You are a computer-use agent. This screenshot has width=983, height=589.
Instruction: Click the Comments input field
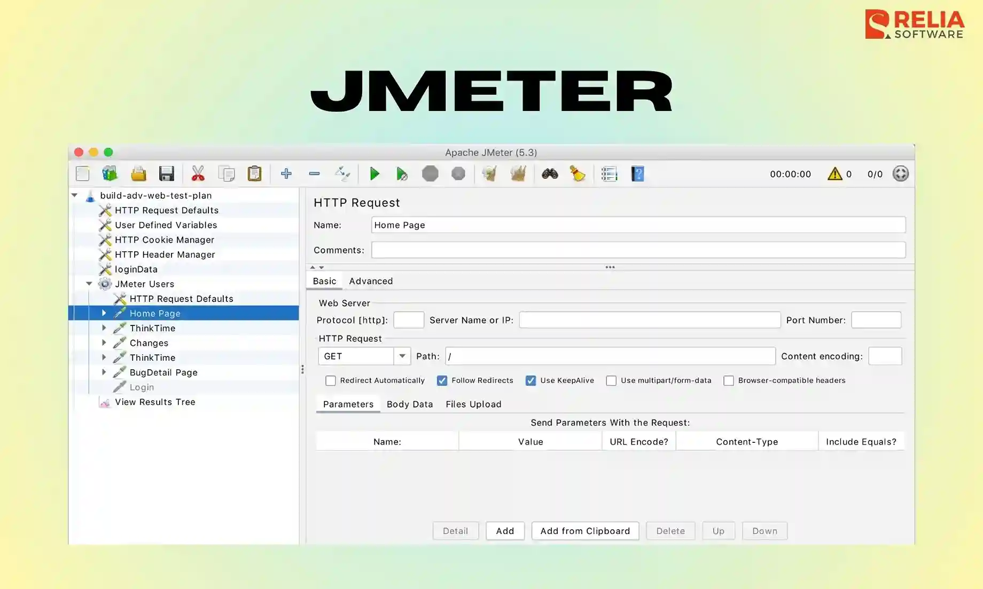[638, 250]
